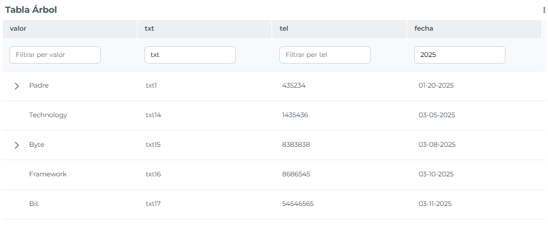Open the three-dot options menu
Viewport: 548px width, 245px height.
point(544,11)
